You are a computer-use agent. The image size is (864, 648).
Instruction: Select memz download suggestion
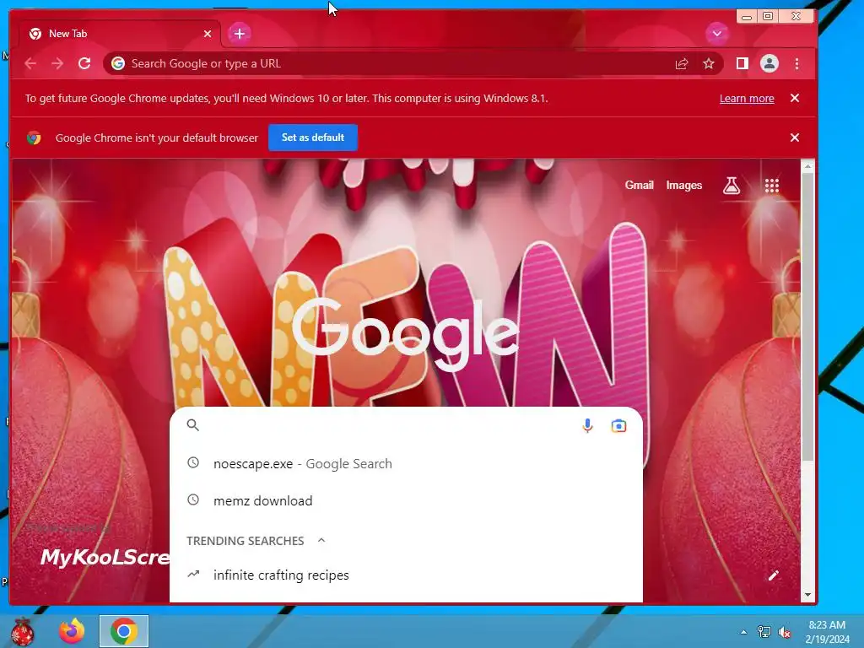[406, 501]
